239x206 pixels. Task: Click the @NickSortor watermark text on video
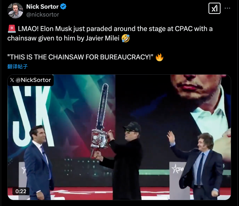pos(33,80)
